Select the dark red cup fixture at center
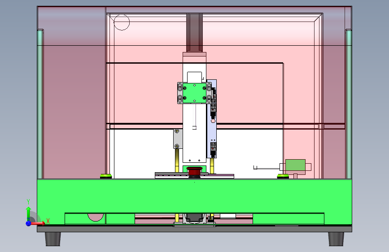The width and height of the screenshot is (389, 252). click(x=194, y=171)
